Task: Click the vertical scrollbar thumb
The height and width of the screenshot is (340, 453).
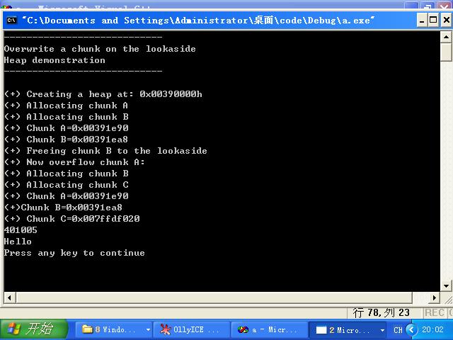Action: point(446,52)
